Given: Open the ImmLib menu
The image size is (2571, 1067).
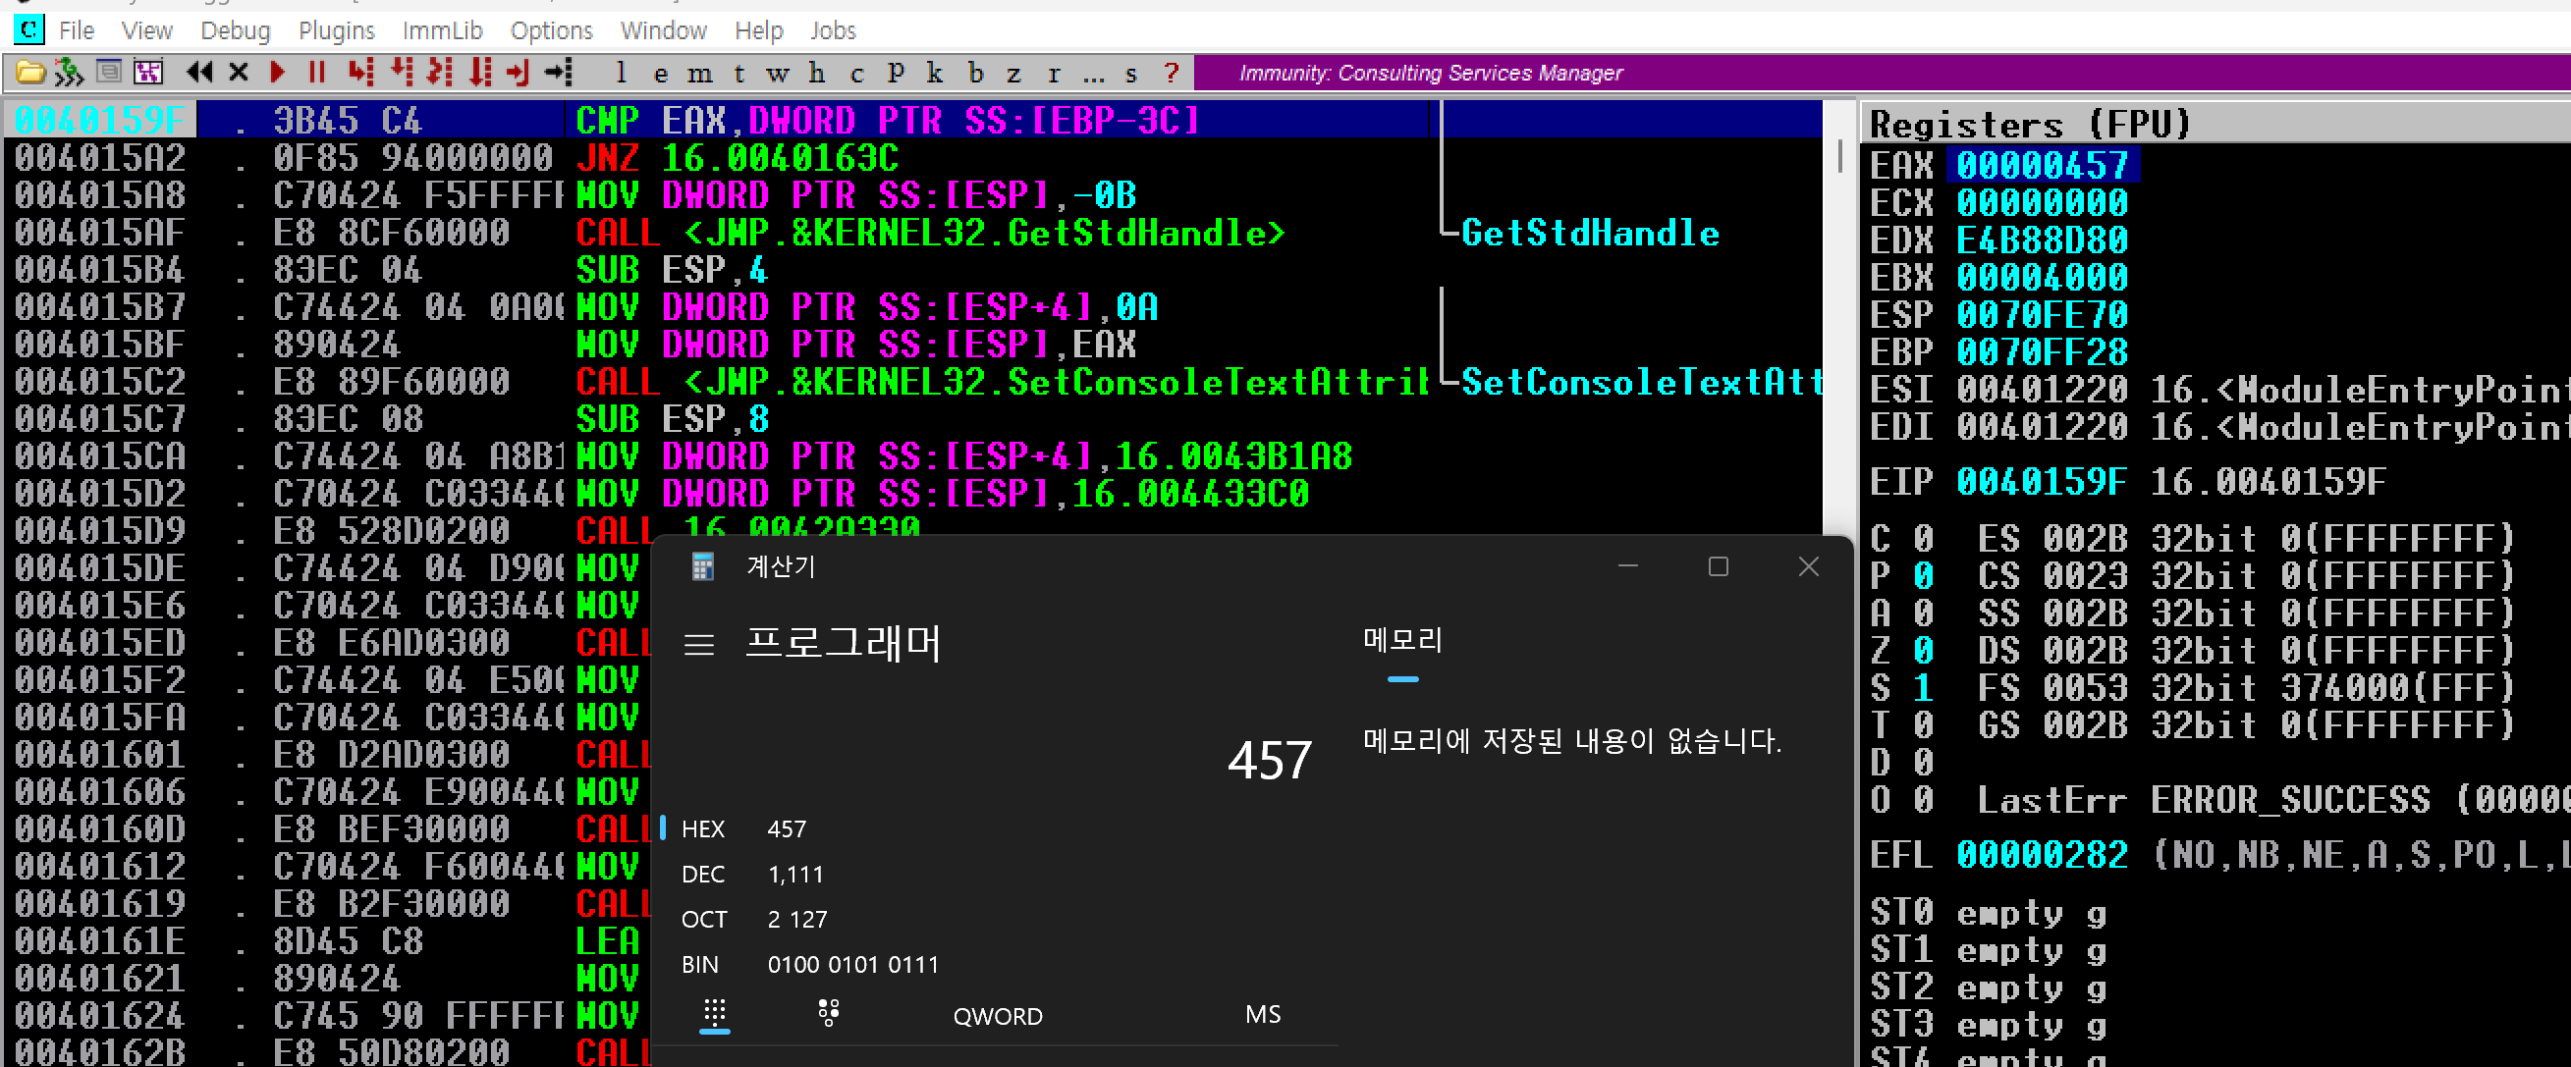Looking at the screenshot, I should (442, 30).
